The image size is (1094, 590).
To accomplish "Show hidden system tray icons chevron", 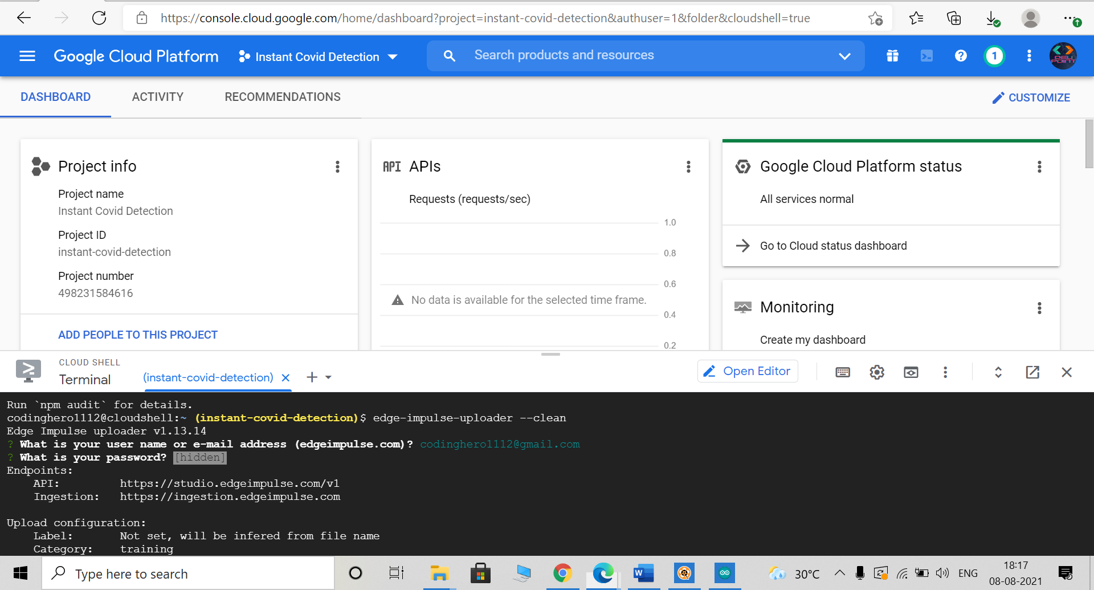I will tap(840, 573).
